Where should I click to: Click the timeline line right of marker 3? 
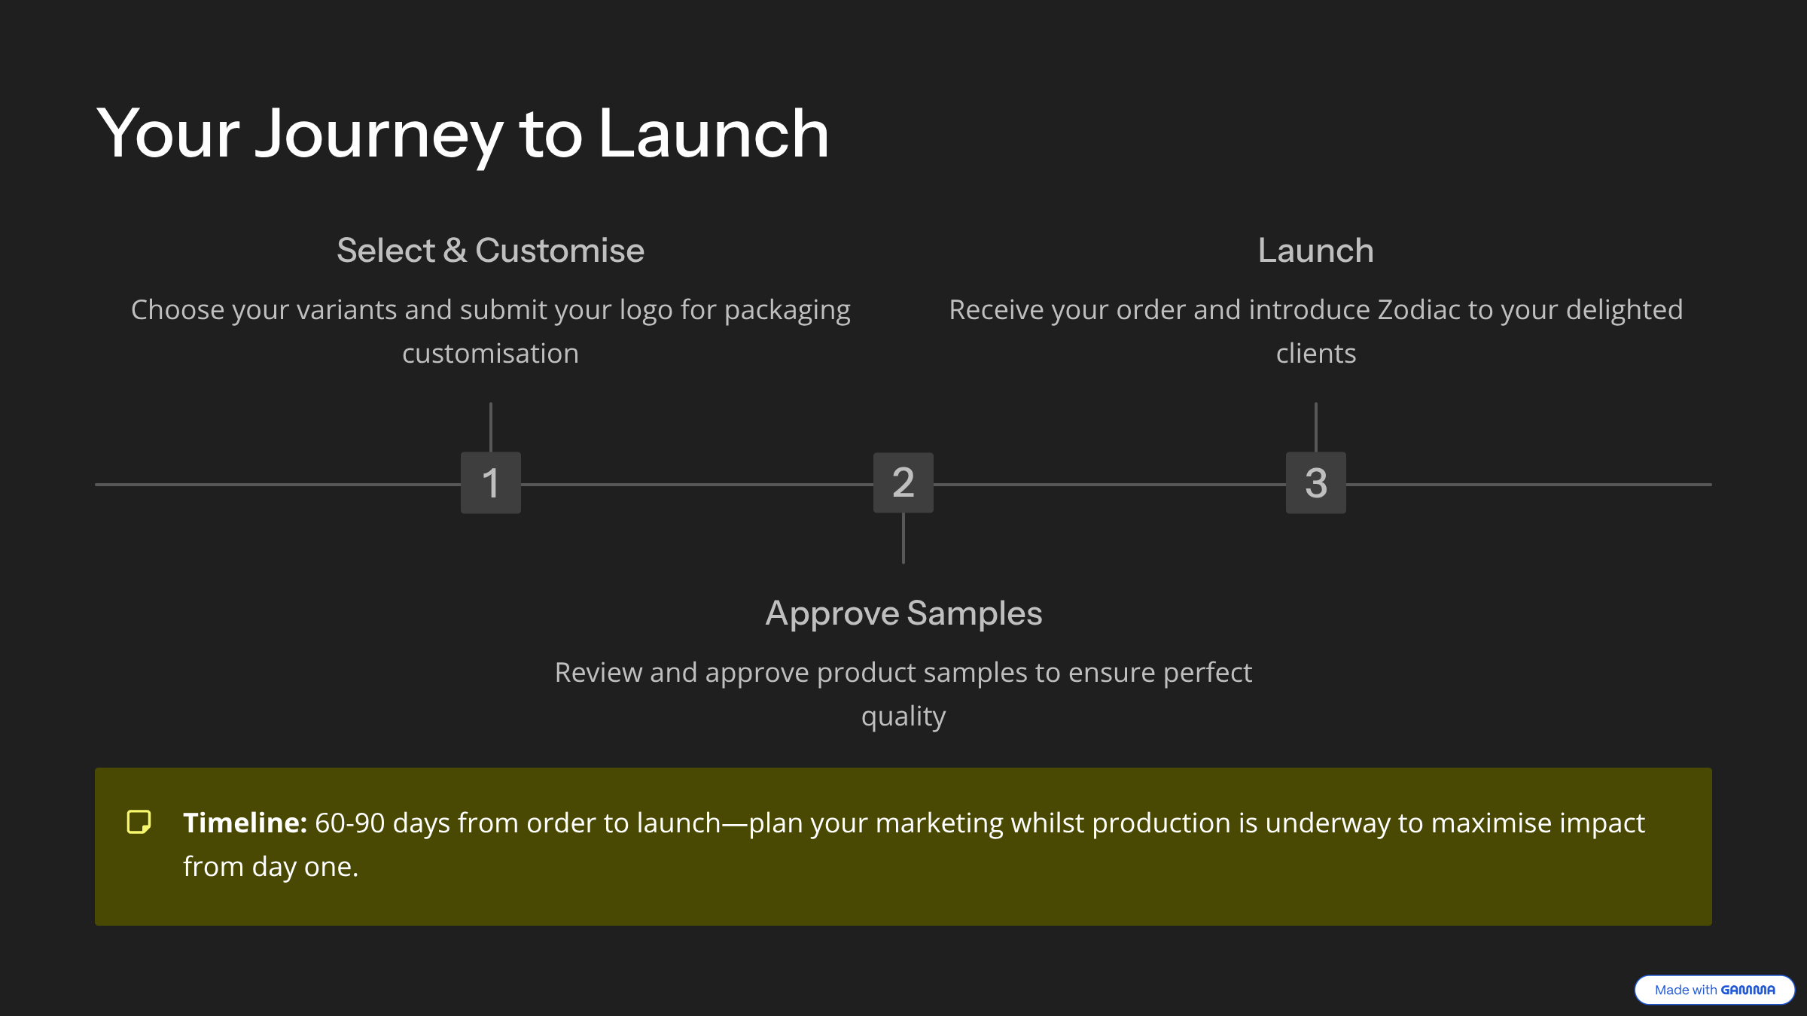pyautogui.click(x=1528, y=485)
